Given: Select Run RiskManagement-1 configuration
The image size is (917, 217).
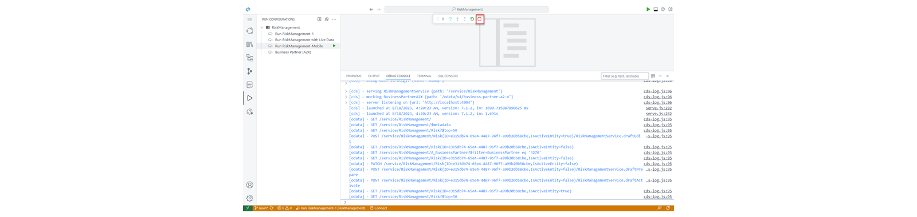Looking at the screenshot, I should click(x=294, y=34).
